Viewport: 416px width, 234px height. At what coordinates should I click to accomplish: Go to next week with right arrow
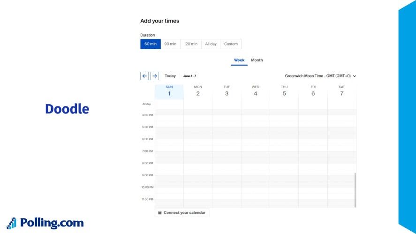pos(155,76)
